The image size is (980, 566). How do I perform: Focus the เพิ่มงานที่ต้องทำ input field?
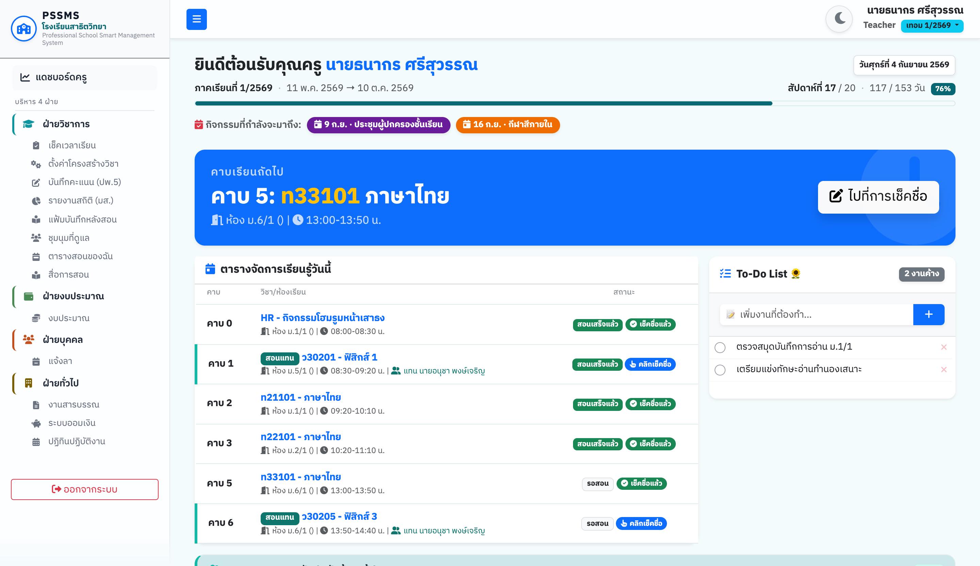[816, 315]
